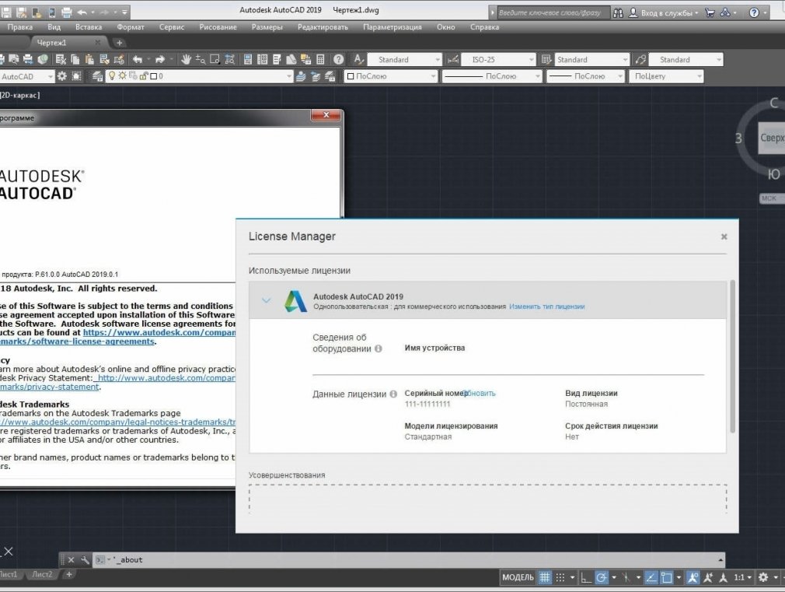Toggle snap mode dots in status bar
This screenshot has height=592, width=785.
tap(560, 577)
